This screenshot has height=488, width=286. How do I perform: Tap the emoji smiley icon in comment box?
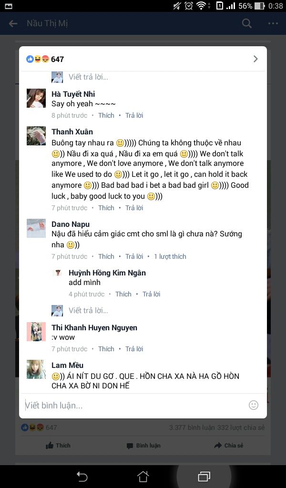(253, 405)
